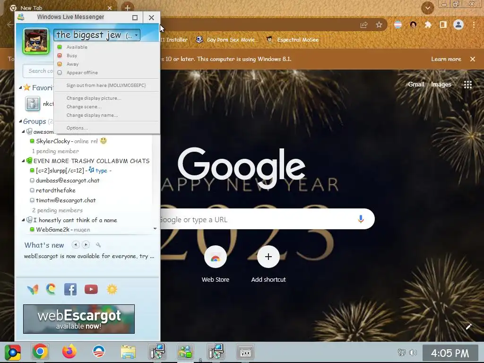Open YouTube icon in Messenger
This screenshot has height=363, width=484.
91,289
